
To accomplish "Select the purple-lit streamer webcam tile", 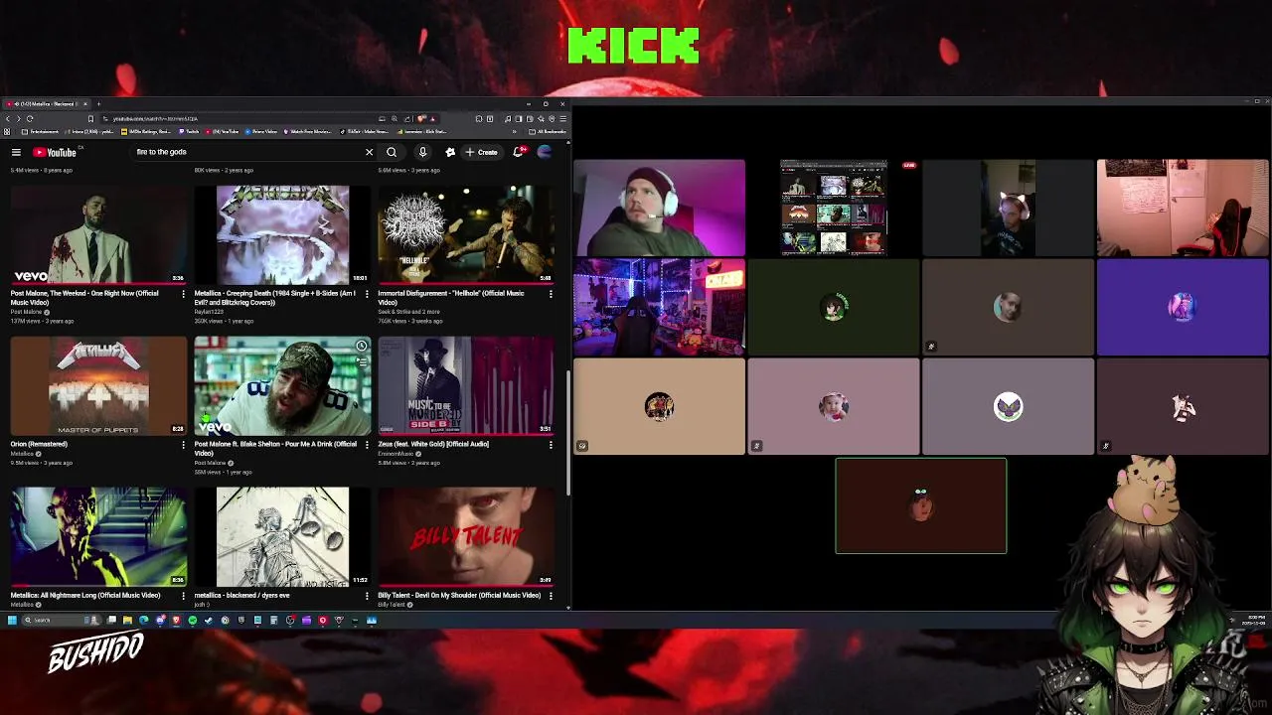I will [659, 208].
